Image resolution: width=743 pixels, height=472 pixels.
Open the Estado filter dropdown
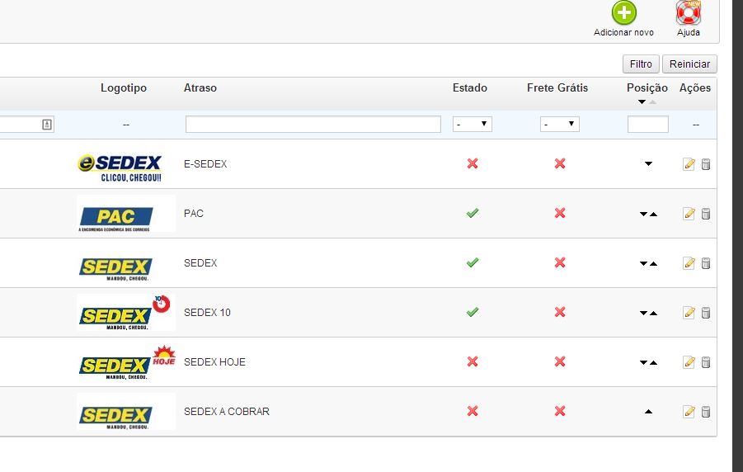point(473,125)
